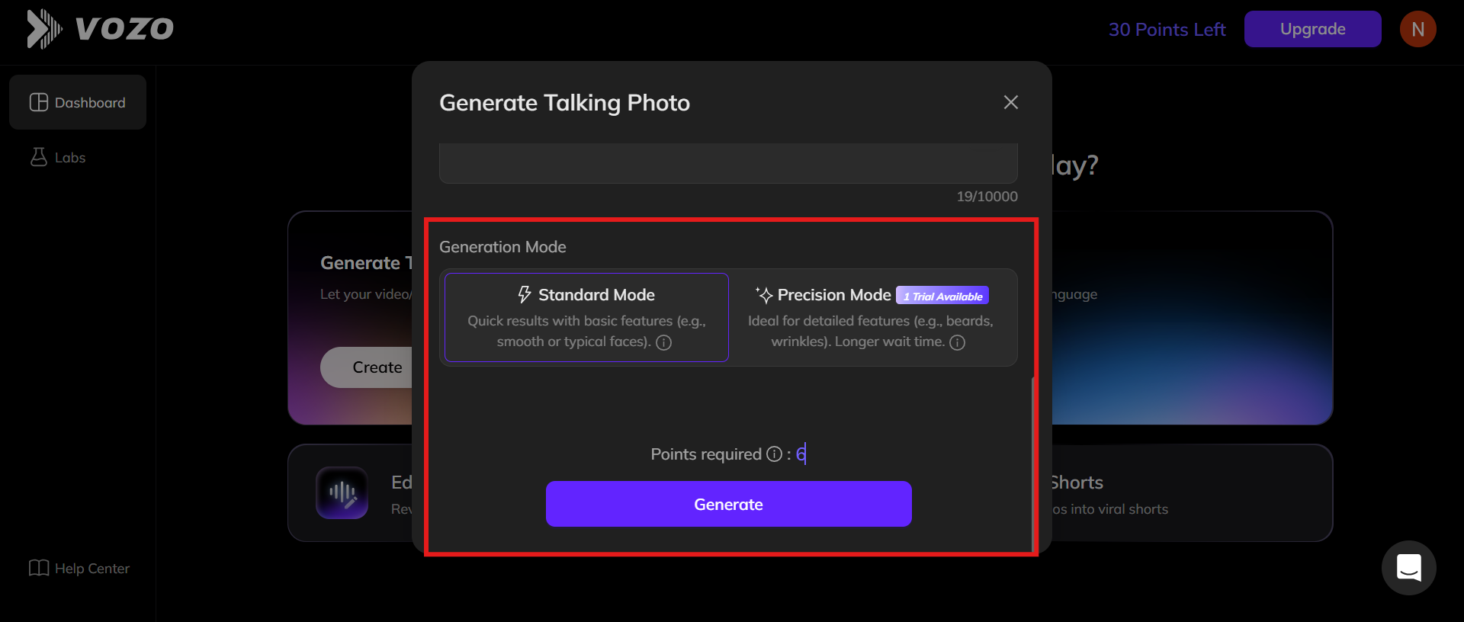Viewport: 1464px width, 622px height.
Task: Open the Labs sidebar item
Action: (x=70, y=158)
